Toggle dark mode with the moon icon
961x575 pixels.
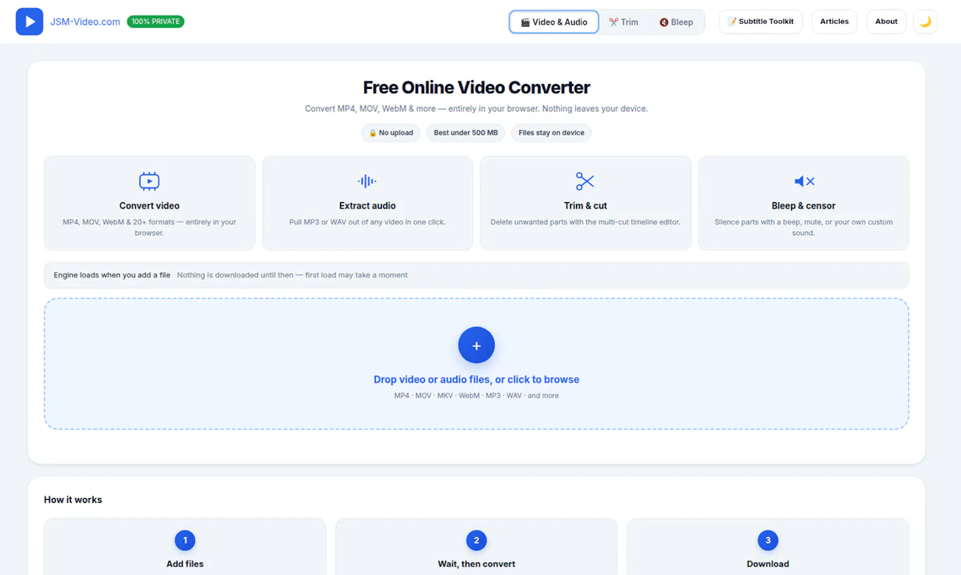click(925, 22)
